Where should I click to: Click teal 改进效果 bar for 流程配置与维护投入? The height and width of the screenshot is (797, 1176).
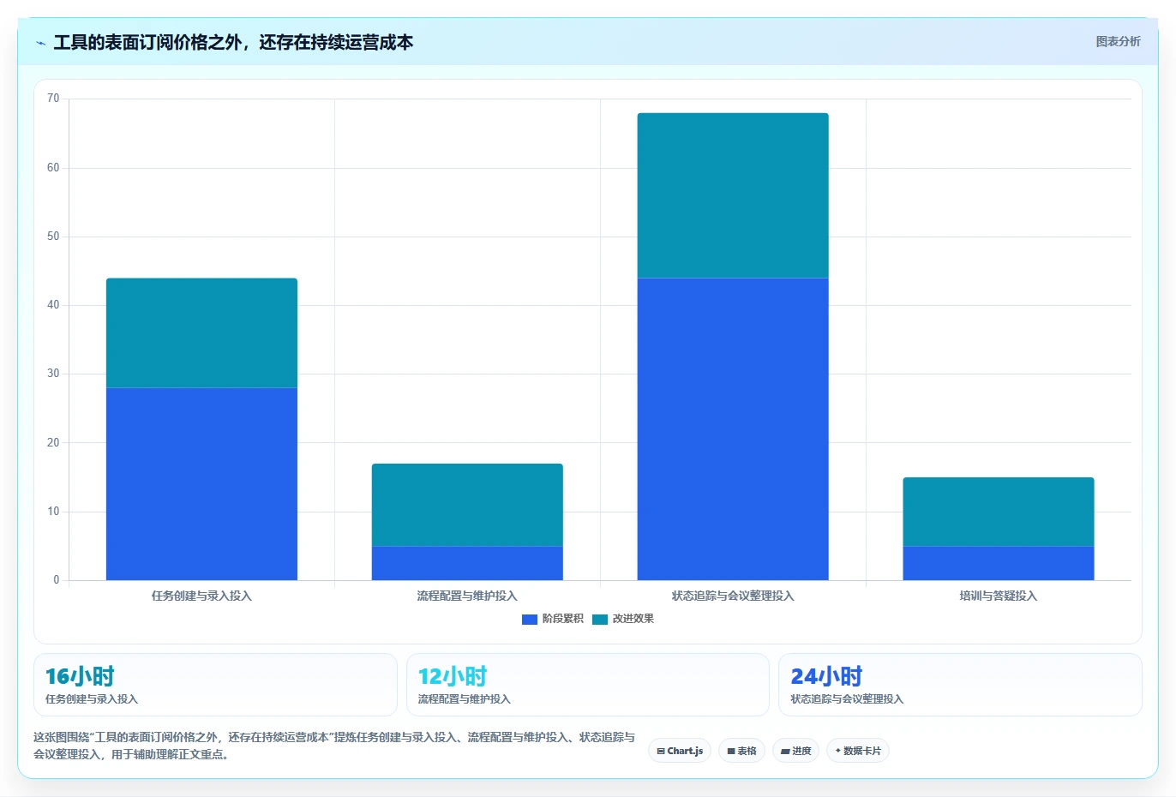pyautogui.click(x=467, y=505)
